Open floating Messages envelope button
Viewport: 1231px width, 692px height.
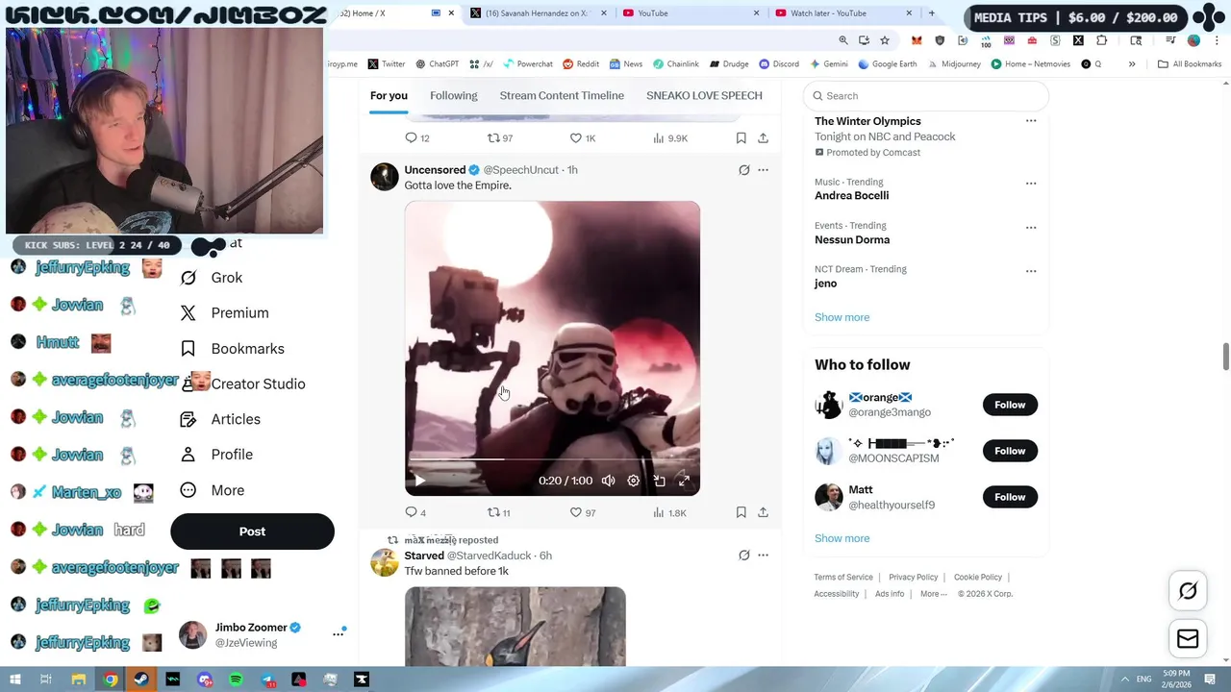(x=1188, y=639)
